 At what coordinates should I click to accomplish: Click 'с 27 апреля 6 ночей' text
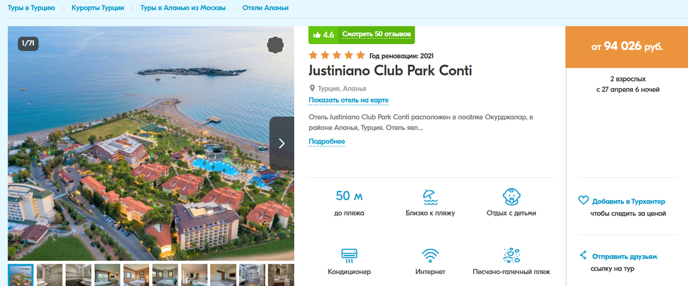pyautogui.click(x=628, y=90)
